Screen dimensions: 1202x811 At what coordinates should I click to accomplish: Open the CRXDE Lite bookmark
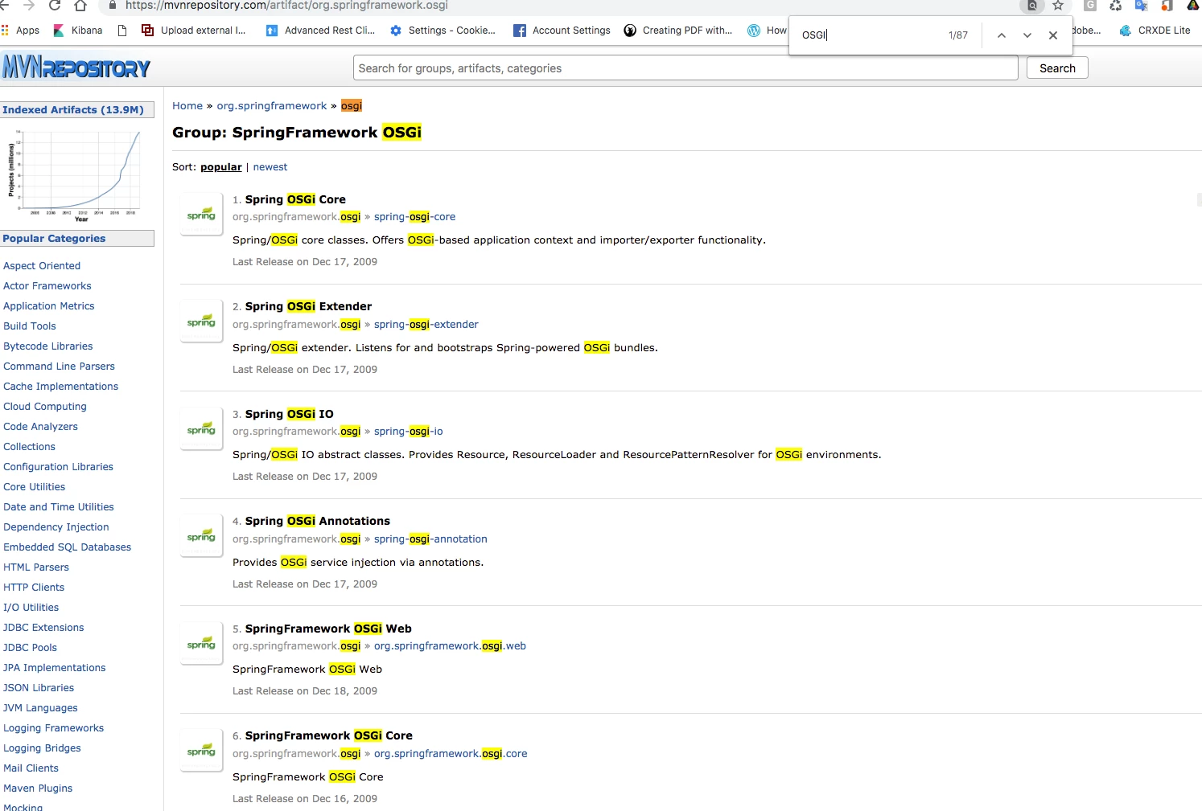pos(1155,31)
